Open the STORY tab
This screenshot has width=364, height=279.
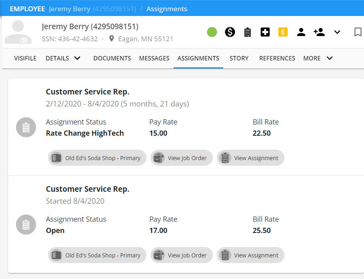coord(239,58)
